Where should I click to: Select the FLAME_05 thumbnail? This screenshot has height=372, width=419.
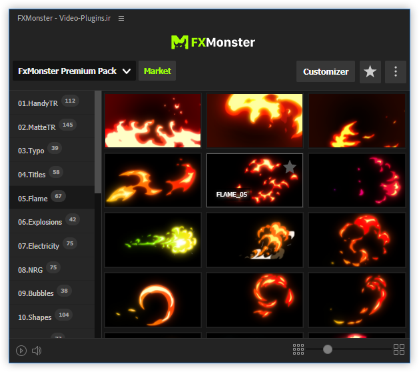tap(254, 180)
